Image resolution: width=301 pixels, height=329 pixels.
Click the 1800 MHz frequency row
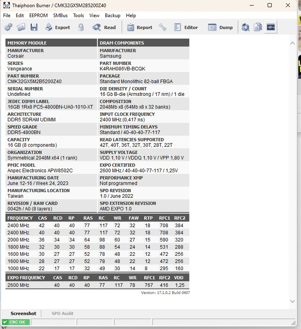pos(97,247)
